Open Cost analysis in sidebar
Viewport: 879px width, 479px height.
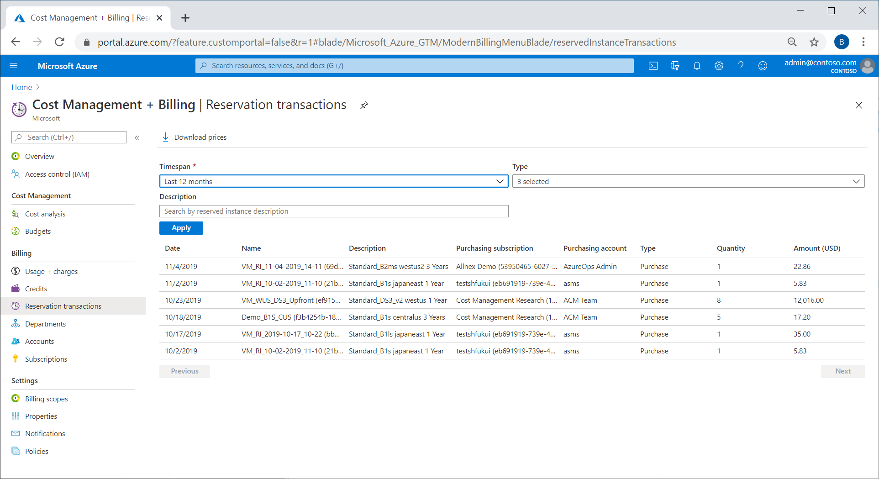45,214
